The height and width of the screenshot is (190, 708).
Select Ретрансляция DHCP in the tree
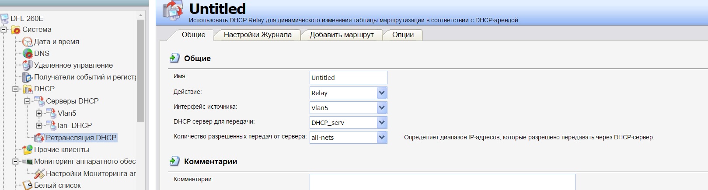pyautogui.click(x=81, y=138)
